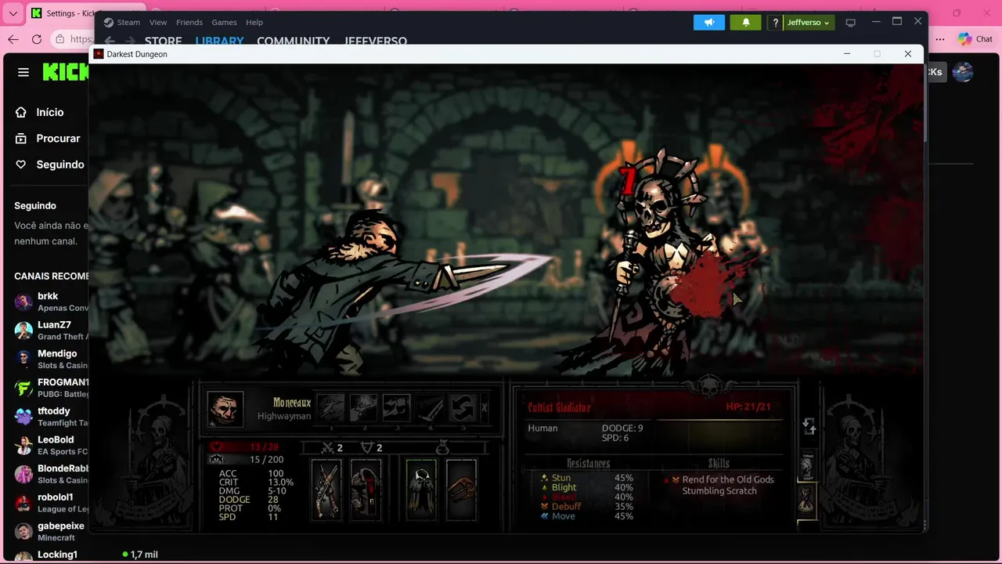Select Monceaux's first combat skill icon
Image resolution: width=1002 pixels, height=564 pixels.
[330, 407]
